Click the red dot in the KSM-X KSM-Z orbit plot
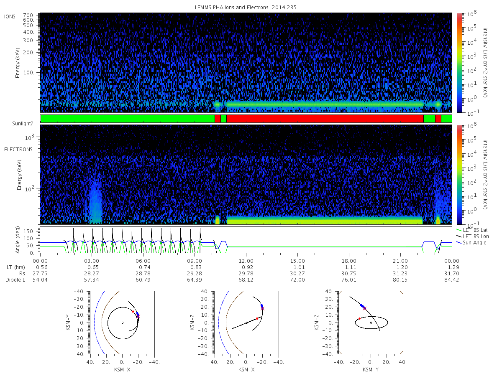Image resolution: width=502 pixels, height=376 pixels. point(257,319)
